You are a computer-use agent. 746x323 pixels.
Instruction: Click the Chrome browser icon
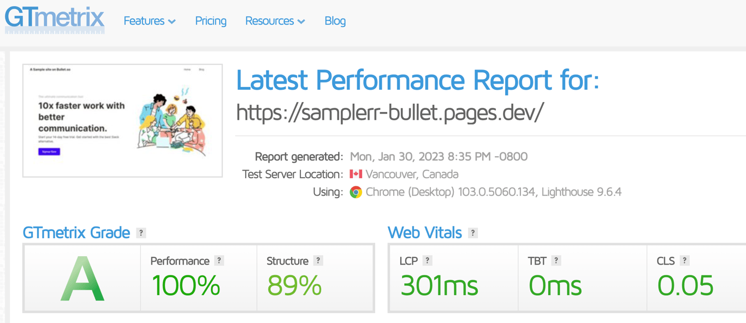[x=356, y=192]
